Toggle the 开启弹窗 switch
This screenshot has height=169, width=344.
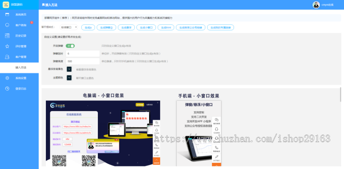[70, 46]
